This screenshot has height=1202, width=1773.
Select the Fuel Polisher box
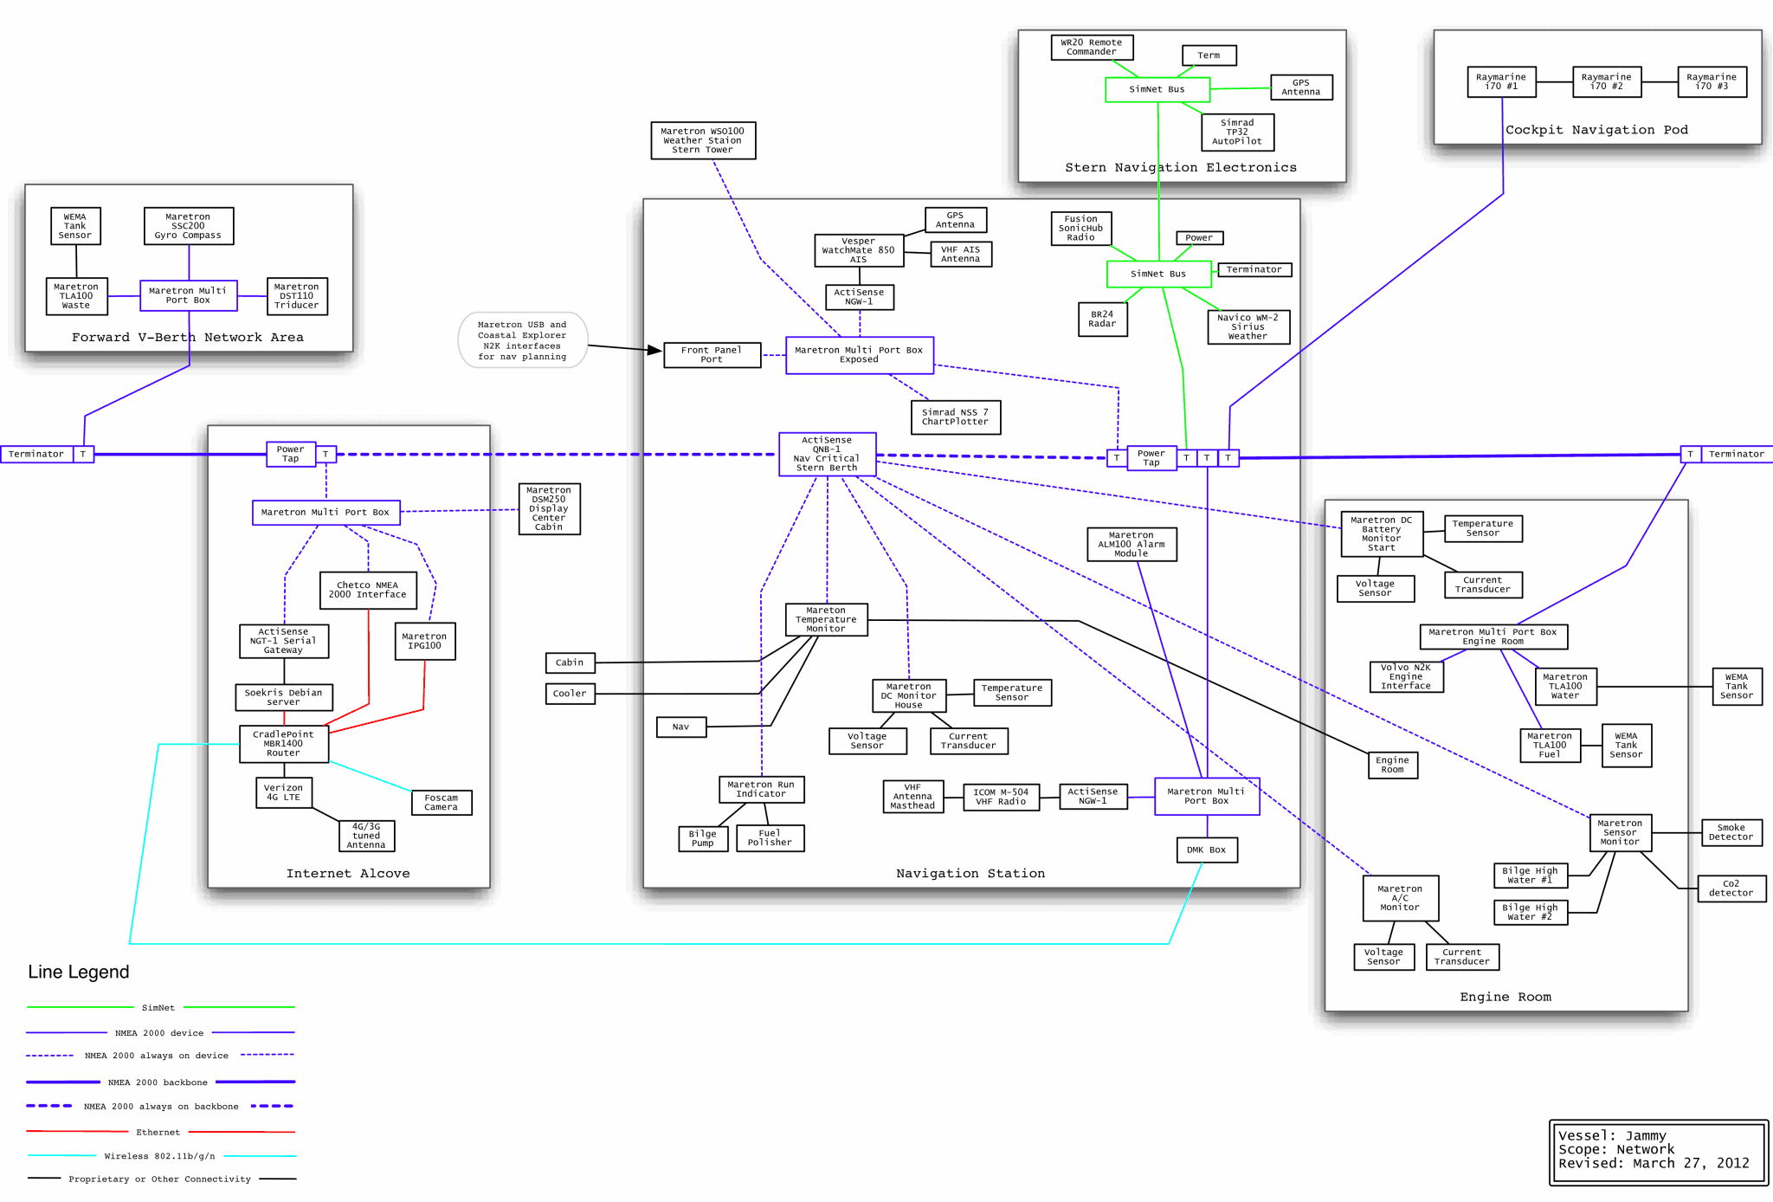pyautogui.click(x=770, y=838)
